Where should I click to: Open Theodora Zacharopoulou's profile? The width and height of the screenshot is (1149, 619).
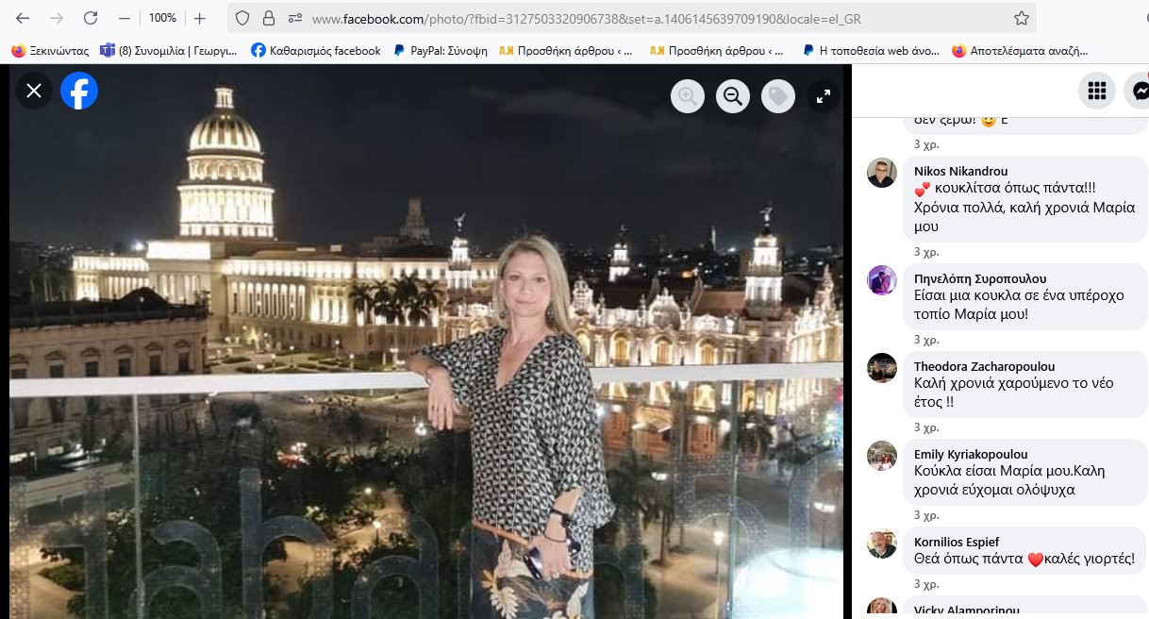pyautogui.click(x=984, y=366)
